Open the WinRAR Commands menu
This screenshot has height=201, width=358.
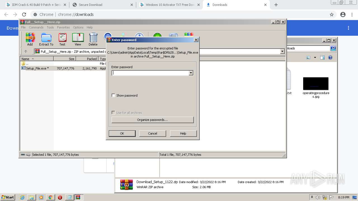click(x=36, y=27)
